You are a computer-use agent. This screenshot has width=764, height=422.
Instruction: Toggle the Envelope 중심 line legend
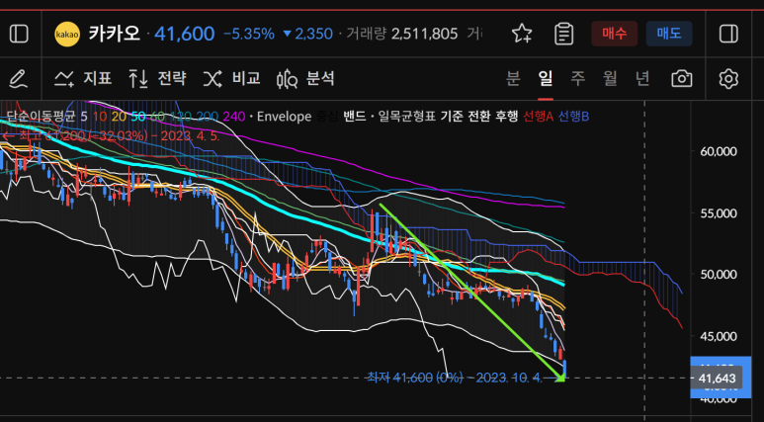(x=327, y=117)
